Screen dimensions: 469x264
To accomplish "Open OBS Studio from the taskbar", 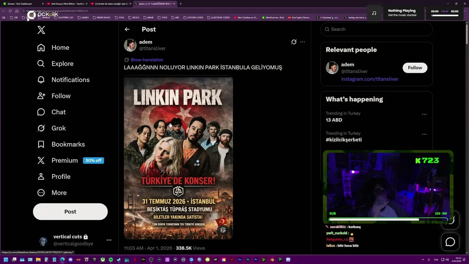I will click(151, 260).
